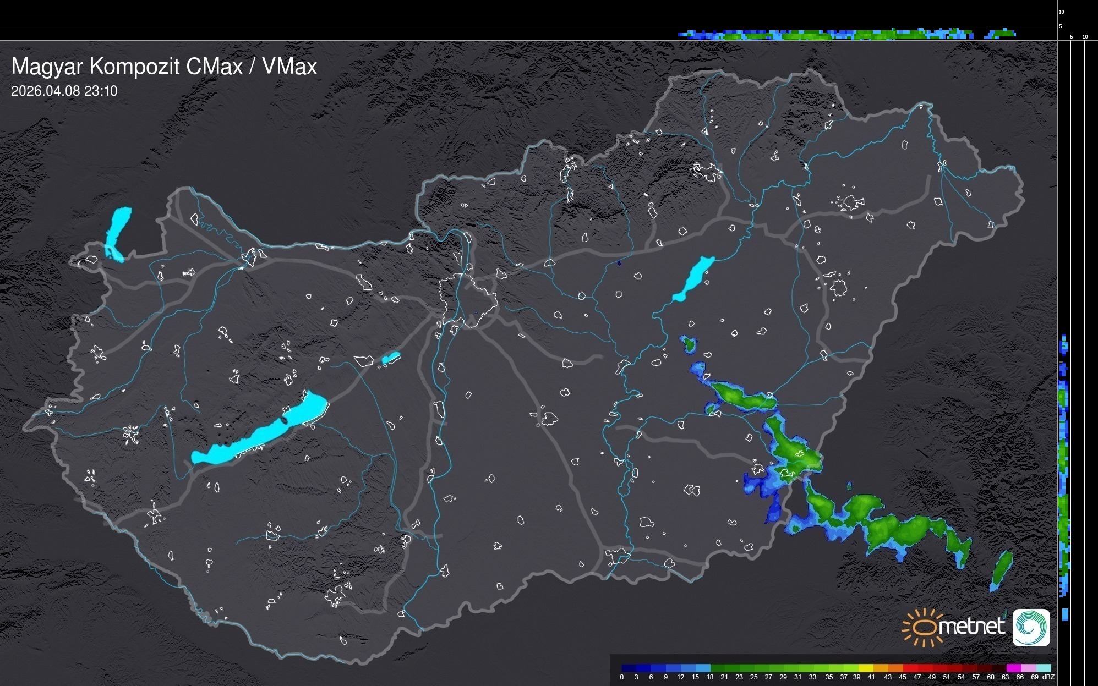Select the darkest navy swatch at legend start
The width and height of the screenshot is (1098, 686).
click(x=629, y=668)
